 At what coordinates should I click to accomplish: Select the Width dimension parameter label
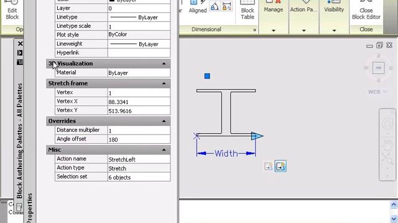click(x=226, y=154)
